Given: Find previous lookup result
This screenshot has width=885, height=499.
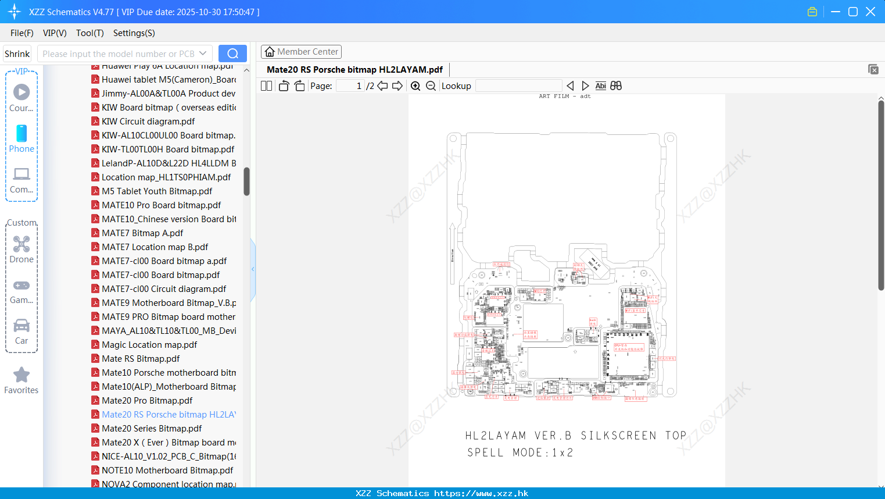Looking at the screenshot, I should coord(570,85).
